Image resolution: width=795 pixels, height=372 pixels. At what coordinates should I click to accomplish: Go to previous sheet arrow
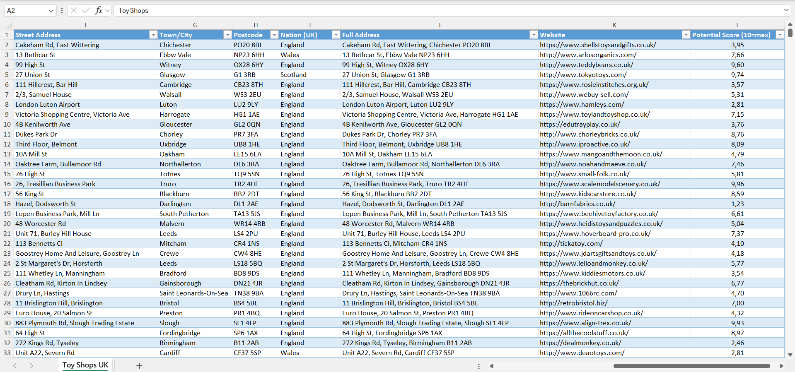pos(15,366)
